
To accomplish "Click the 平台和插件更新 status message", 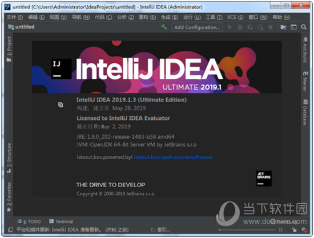I will 73,230.
